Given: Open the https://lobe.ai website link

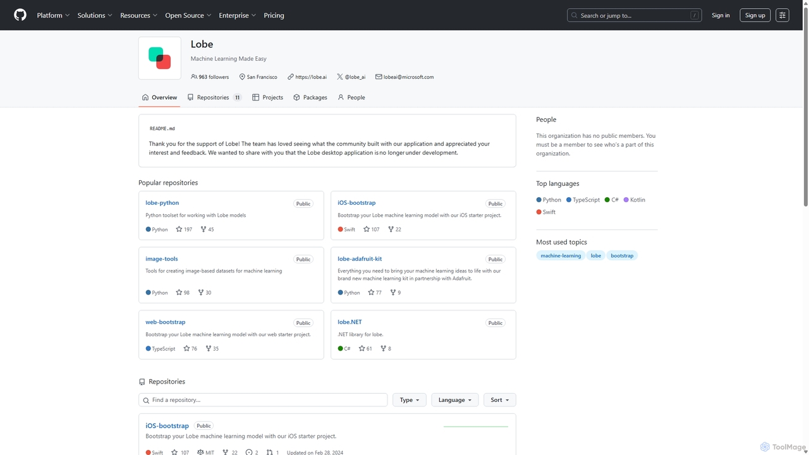Looking at the screenshot, I should coord(311,77).
